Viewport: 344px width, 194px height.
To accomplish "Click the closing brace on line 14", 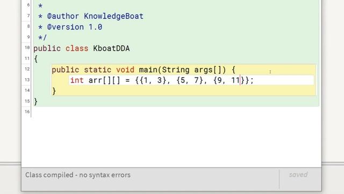I will coord(54,91).
